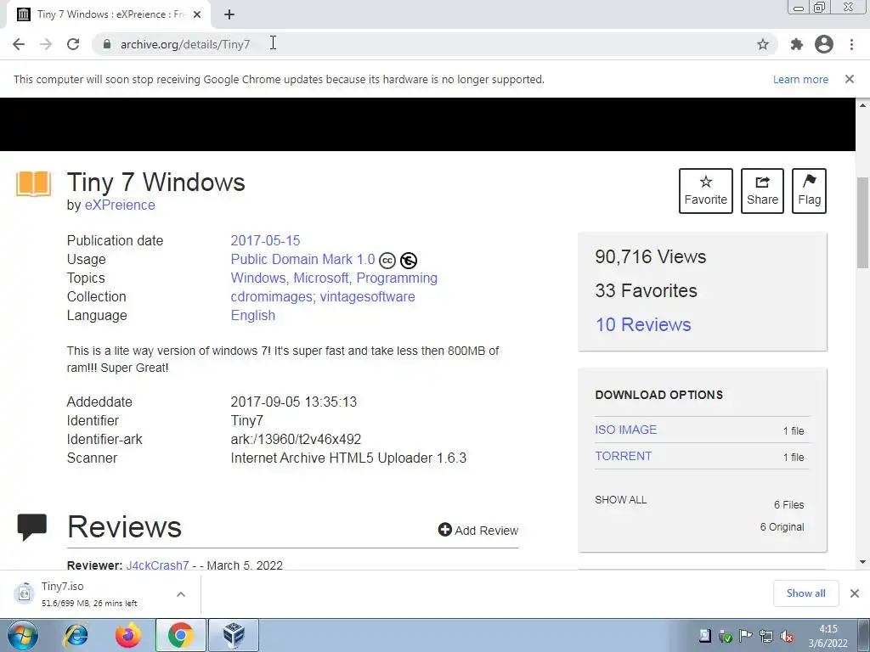
Task: Open the Chrome profile avatar
Action: (824, 44)
